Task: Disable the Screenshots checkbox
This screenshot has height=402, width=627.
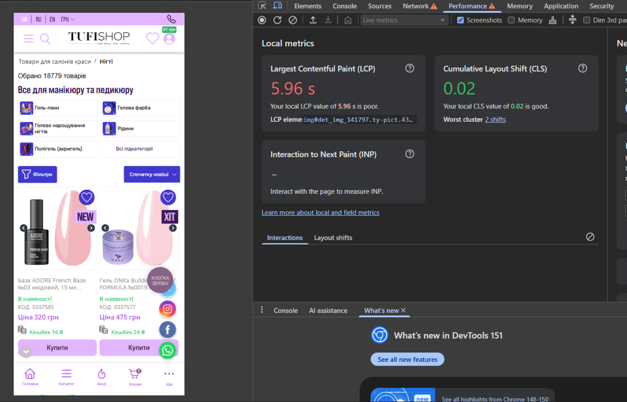Action: pyautogui.click(x=461, y=20)
